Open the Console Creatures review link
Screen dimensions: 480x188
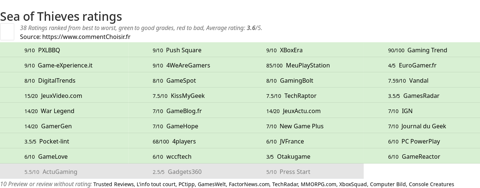431,184
